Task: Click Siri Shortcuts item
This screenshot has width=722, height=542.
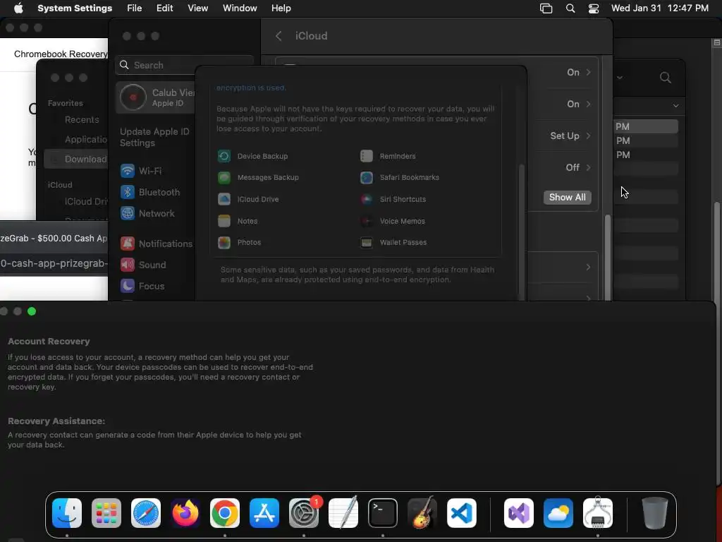Action: [393, 199]
